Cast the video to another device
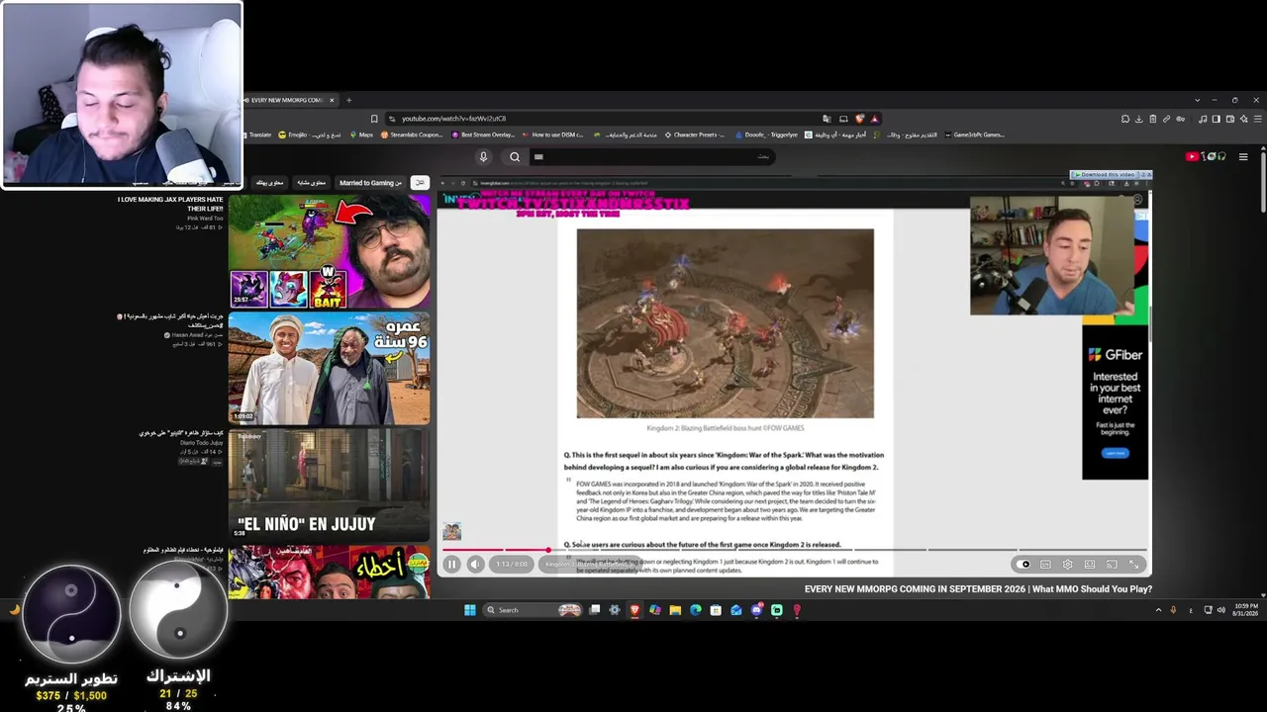 click(1112, 565)
